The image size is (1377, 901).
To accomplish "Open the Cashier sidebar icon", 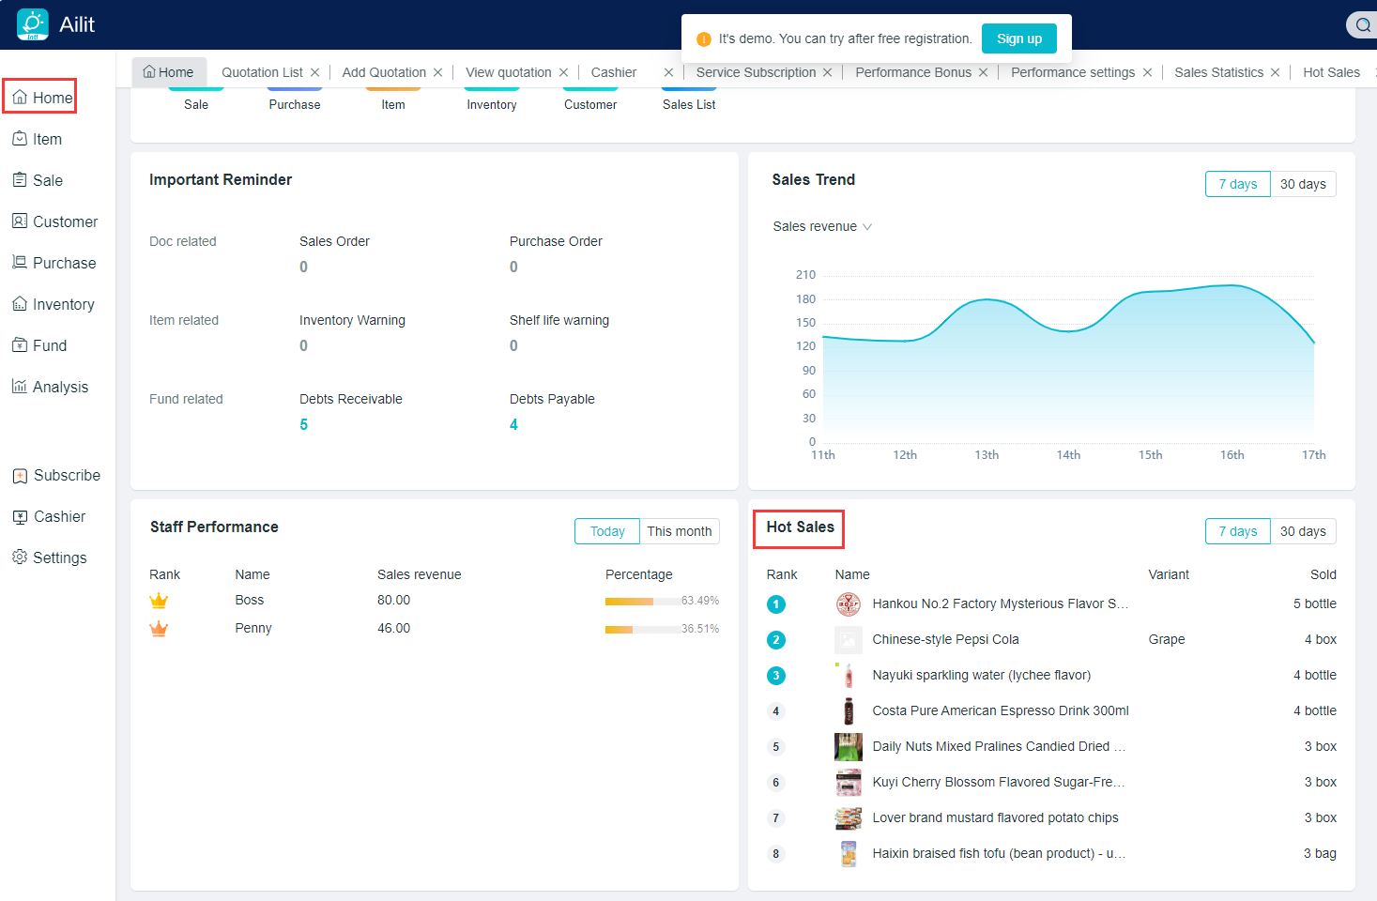I will tap(20, 516).
